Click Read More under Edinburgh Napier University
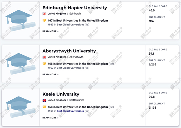 pyautogui.click(x=50, y=31)
